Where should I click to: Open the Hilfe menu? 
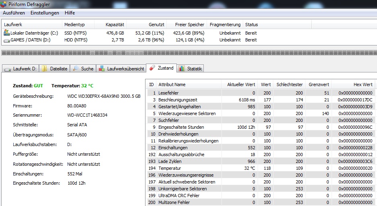tap(70, 13)
